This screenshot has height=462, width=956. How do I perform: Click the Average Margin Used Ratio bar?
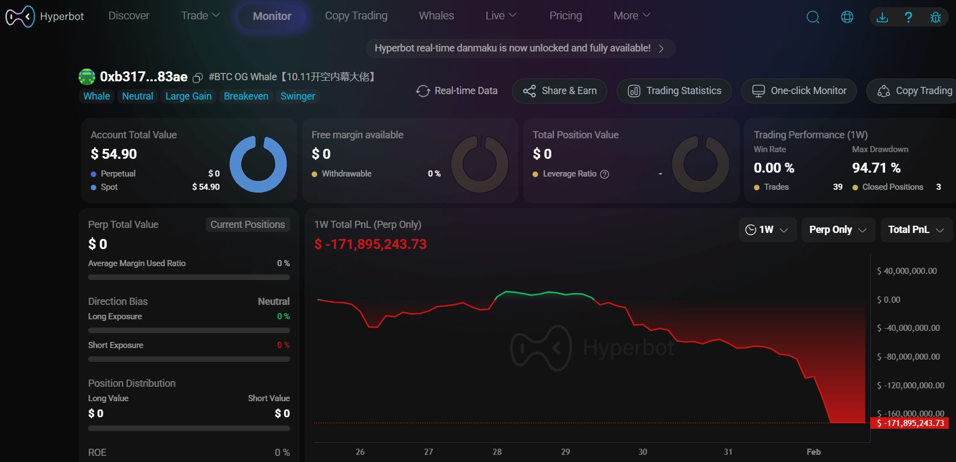[x=189, y=277]
